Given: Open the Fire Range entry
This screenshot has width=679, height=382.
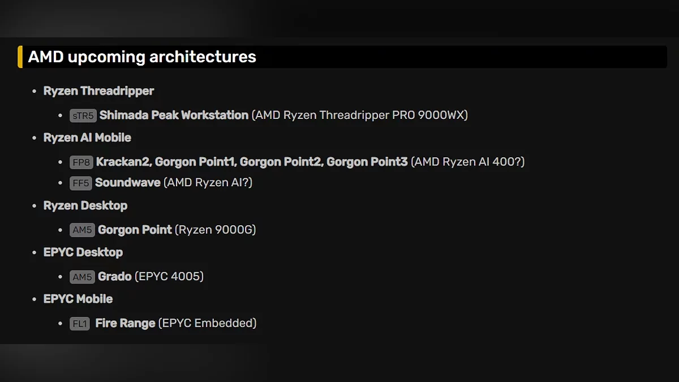Looking at the screenshot, I should (x=125, y=324).
